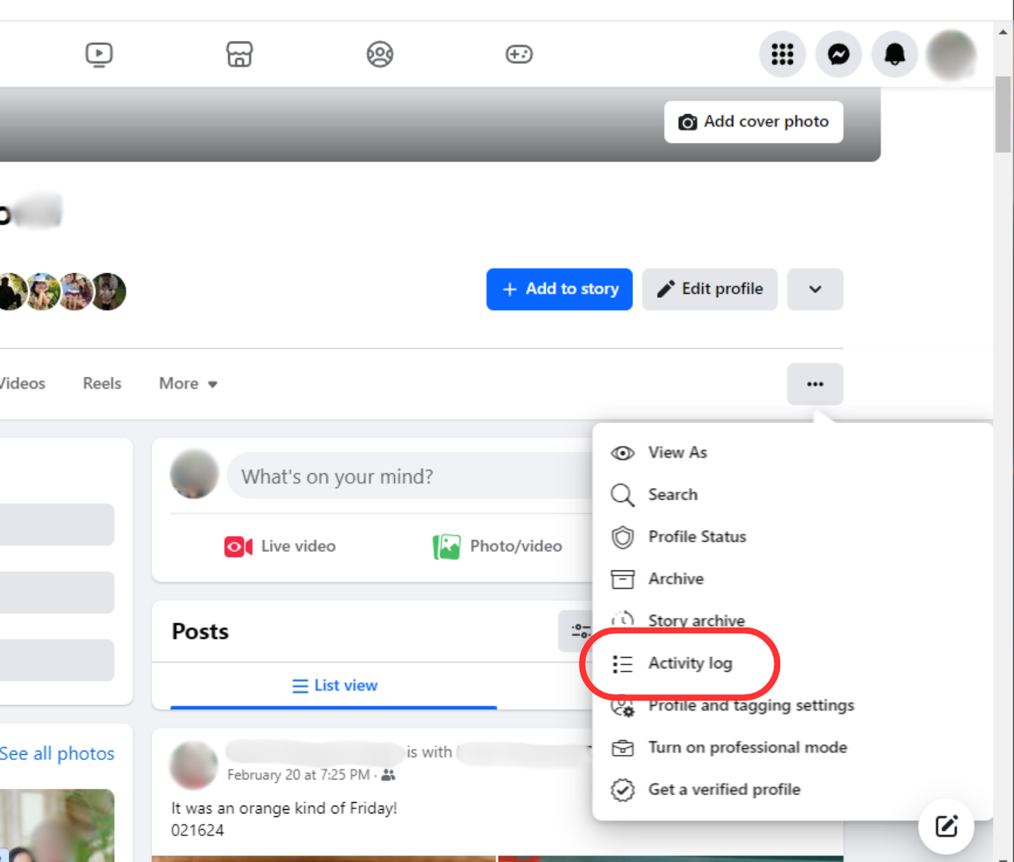Image resolution: width=1014 pixels, height=862 pixels.
Task: Open Archive from the menu
Action: click(x=793, y=579)
